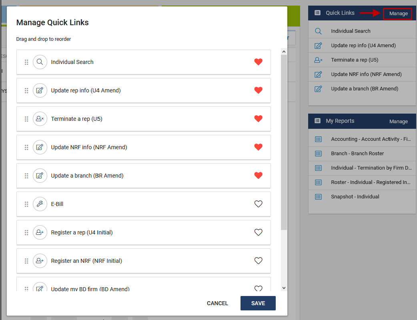Click CANCEL to dismiss the dialog
Screen dimensions: 417x320
tap(217, 303)
